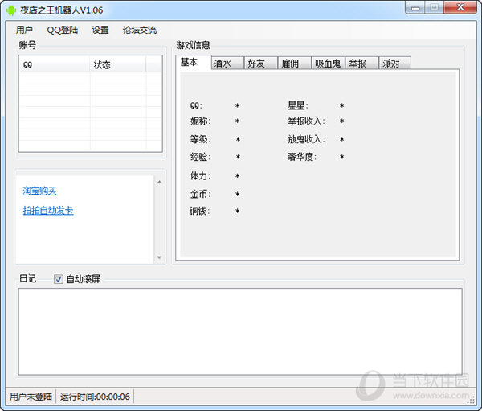
Task: Switch to the 派对 tab
Action: [395, 64]
